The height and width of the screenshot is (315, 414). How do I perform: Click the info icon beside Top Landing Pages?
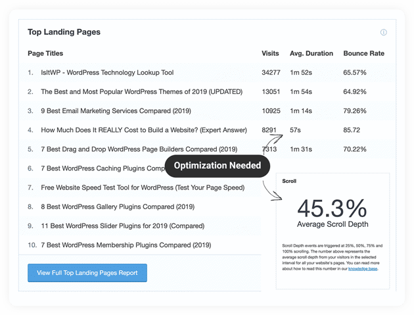coord(384,32)
